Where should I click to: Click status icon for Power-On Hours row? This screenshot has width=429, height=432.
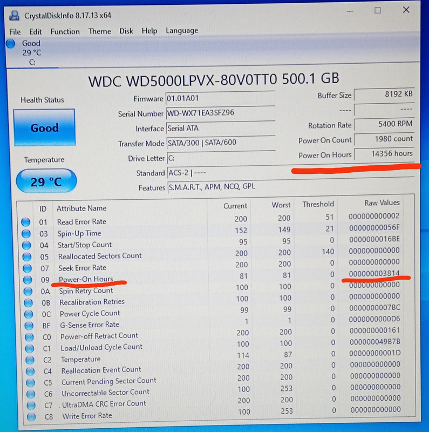click(x=28, y=280)
